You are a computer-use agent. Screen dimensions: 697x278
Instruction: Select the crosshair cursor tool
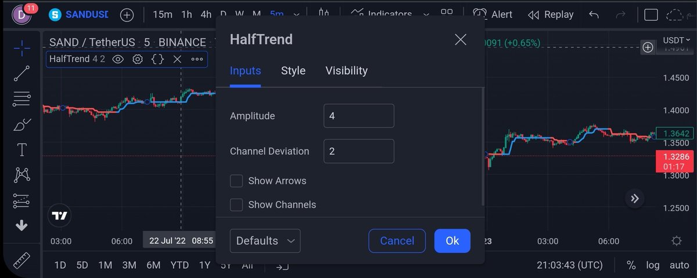[x=22, y=48]
